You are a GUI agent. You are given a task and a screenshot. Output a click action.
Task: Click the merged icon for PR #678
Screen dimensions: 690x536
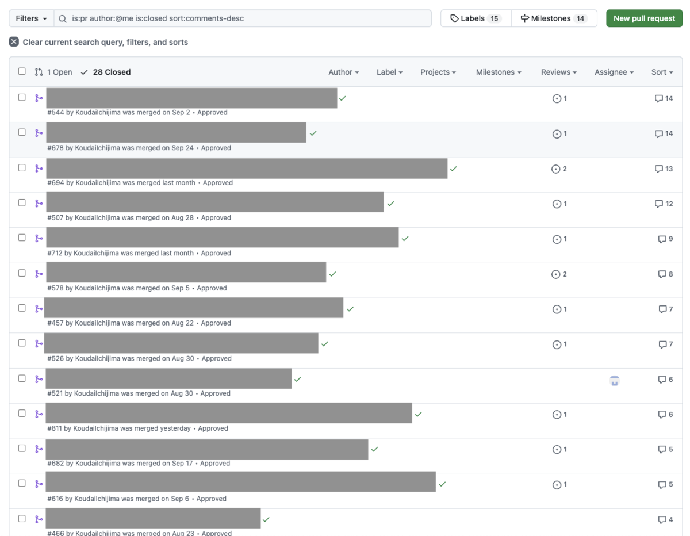(39, 133)
